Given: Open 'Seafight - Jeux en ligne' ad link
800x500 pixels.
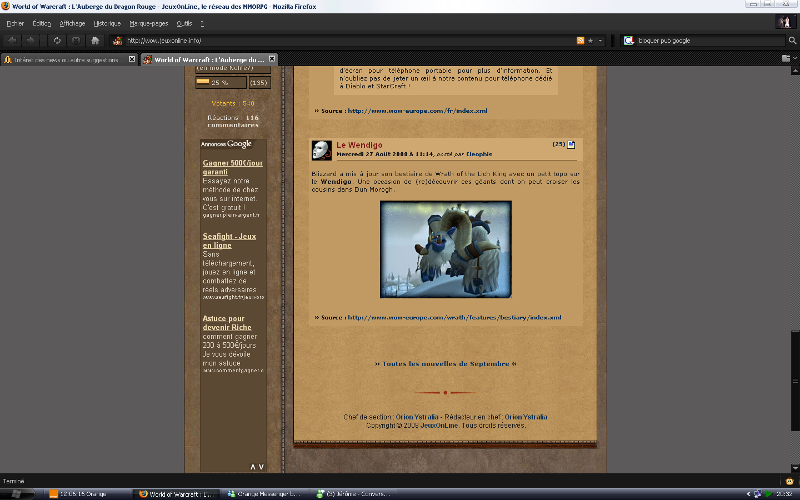Looking at the screenshot, I should (229, 241).
